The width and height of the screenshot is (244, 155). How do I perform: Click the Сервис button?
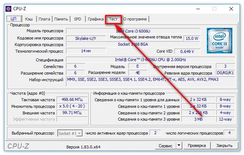(166, 145)
